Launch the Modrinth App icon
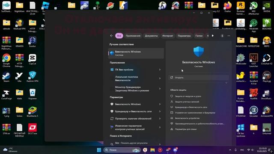Image resolution: width=274 pixels, height=154 pixels. tap(254, 26)
